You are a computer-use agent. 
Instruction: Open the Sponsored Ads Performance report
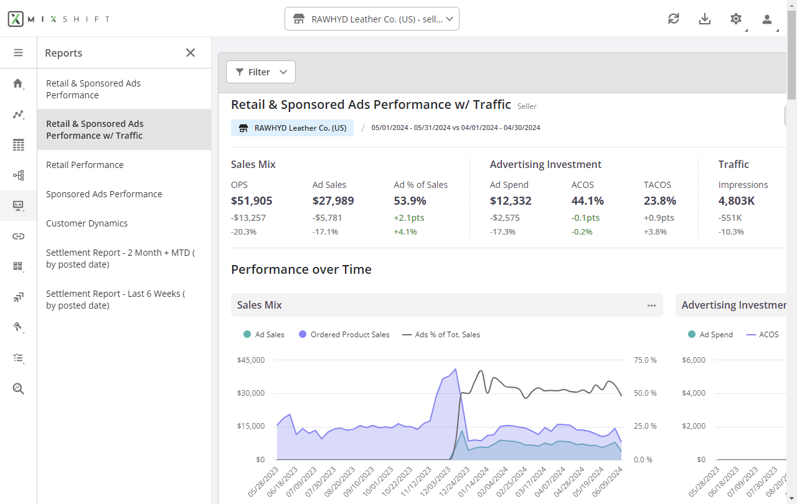(x=104, y=194)
